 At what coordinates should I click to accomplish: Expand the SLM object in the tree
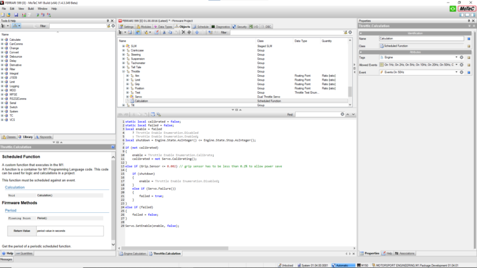point(124,46)
